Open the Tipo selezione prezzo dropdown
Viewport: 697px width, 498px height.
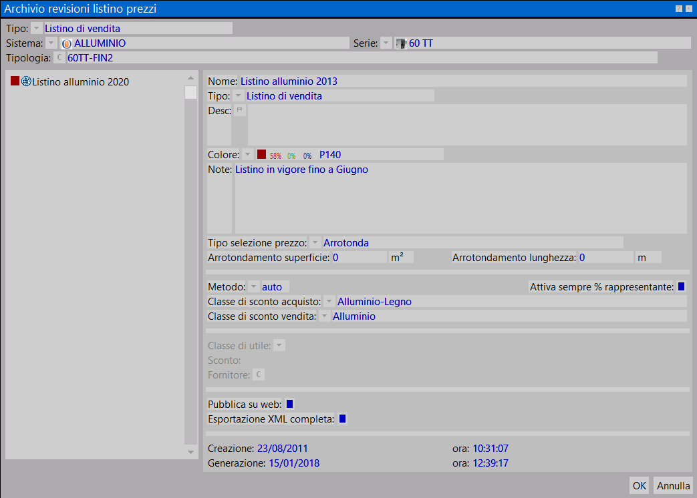[315, 243]
